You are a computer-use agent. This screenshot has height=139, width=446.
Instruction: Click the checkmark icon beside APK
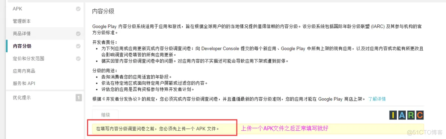click(78, 9)
